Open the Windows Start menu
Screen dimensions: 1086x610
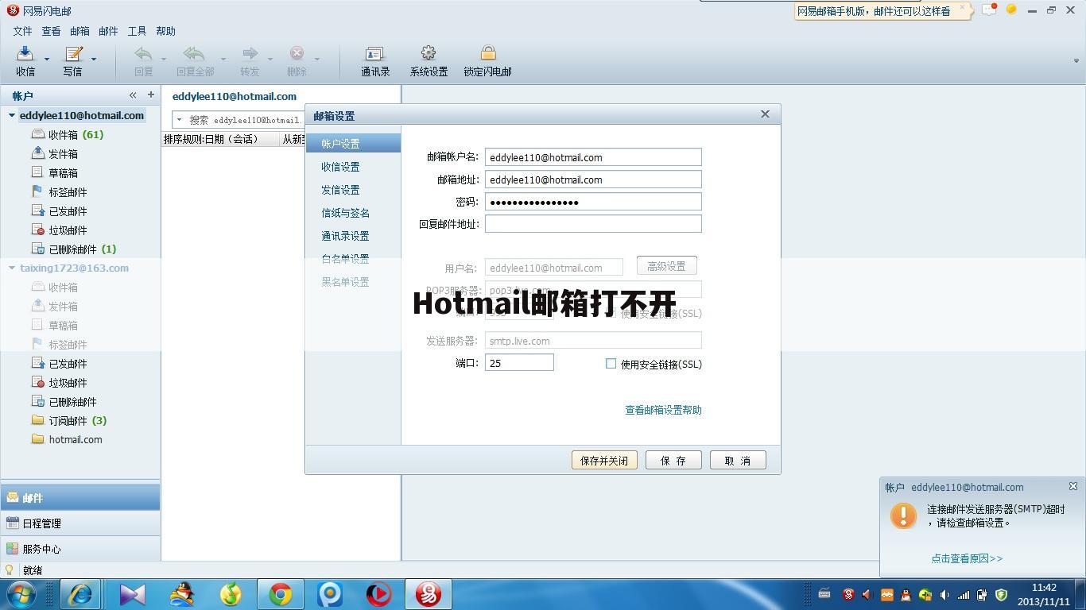tap(20, 594)
